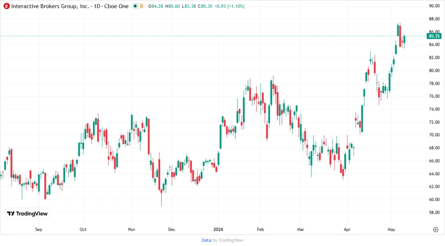Click the 64.00 price axis label
This screenshot has width=445, height=246.
tap(434, 174)
